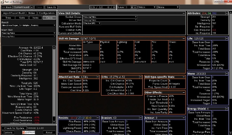Open the Configuration panel
The height and width of the screenshot is (135, 232).
pos(46,13)
